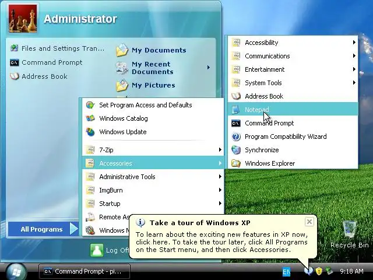The image size is (373, 280).
Task: Click the Remote Assistance icon
Action: [90, 217]
